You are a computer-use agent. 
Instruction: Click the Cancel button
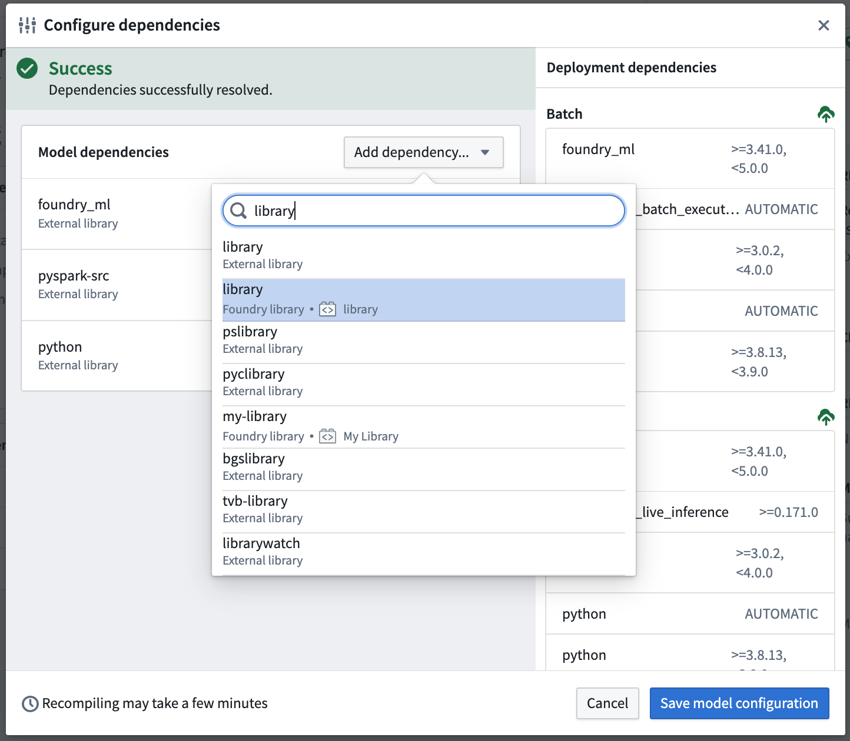tap(607, 703)
